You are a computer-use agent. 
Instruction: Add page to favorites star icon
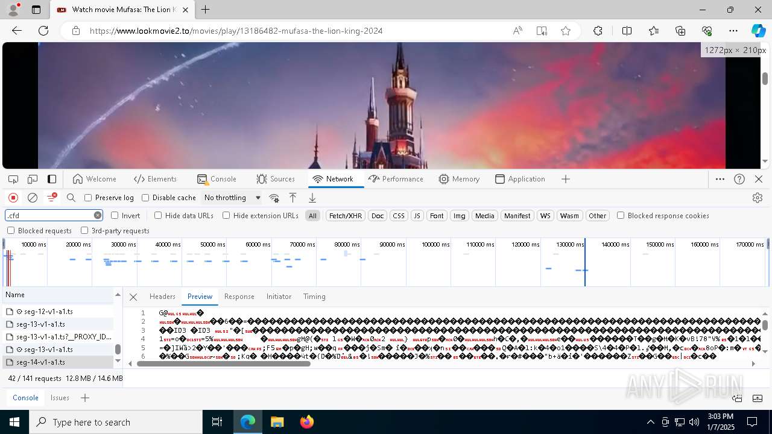566,31
